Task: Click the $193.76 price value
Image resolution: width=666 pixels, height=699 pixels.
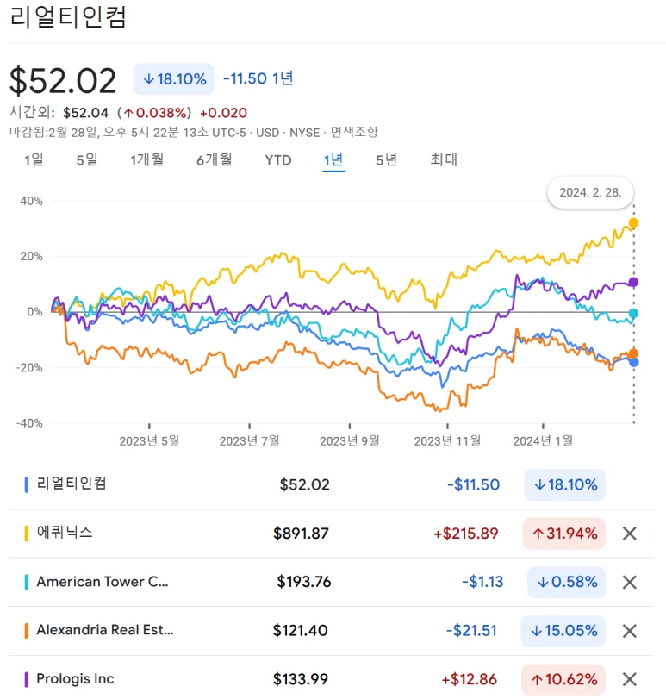Action: tap(304, 582)
